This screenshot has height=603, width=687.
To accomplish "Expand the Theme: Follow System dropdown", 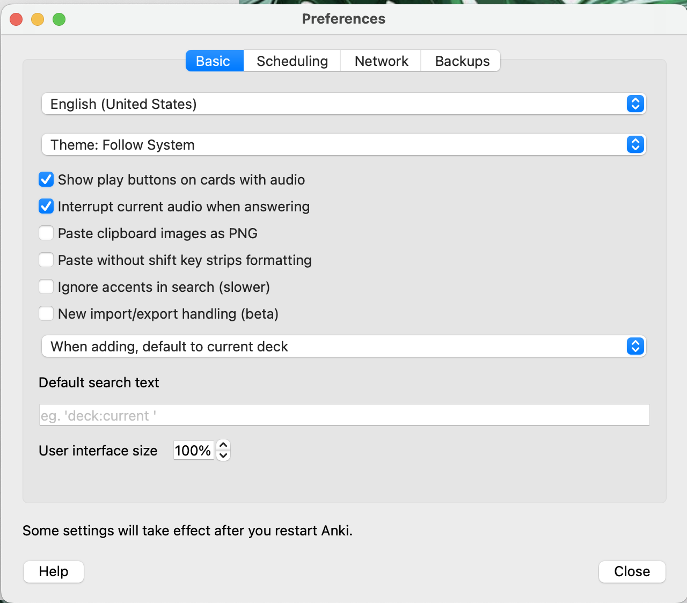I will [x=343, y=145].
